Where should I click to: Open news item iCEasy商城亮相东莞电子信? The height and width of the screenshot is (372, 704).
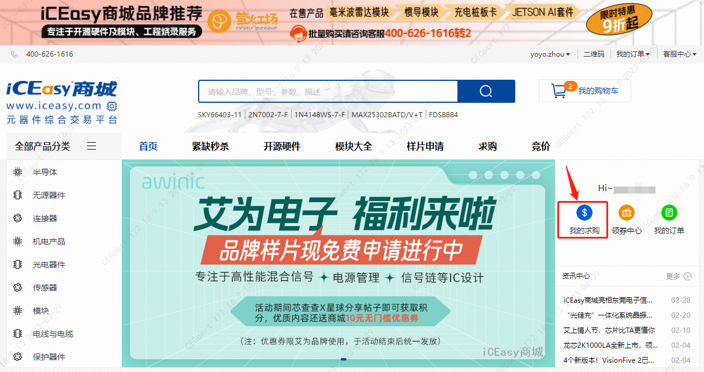pyautogui.click(x=608, y=300)
